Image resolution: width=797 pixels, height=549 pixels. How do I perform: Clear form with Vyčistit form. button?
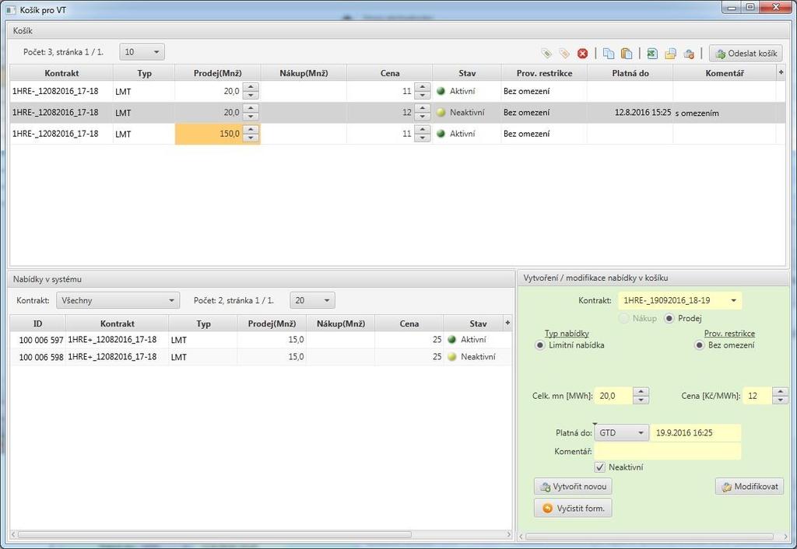(x=573, y=509)
